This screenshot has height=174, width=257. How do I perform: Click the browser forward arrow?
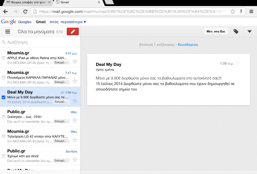point(16,12)
